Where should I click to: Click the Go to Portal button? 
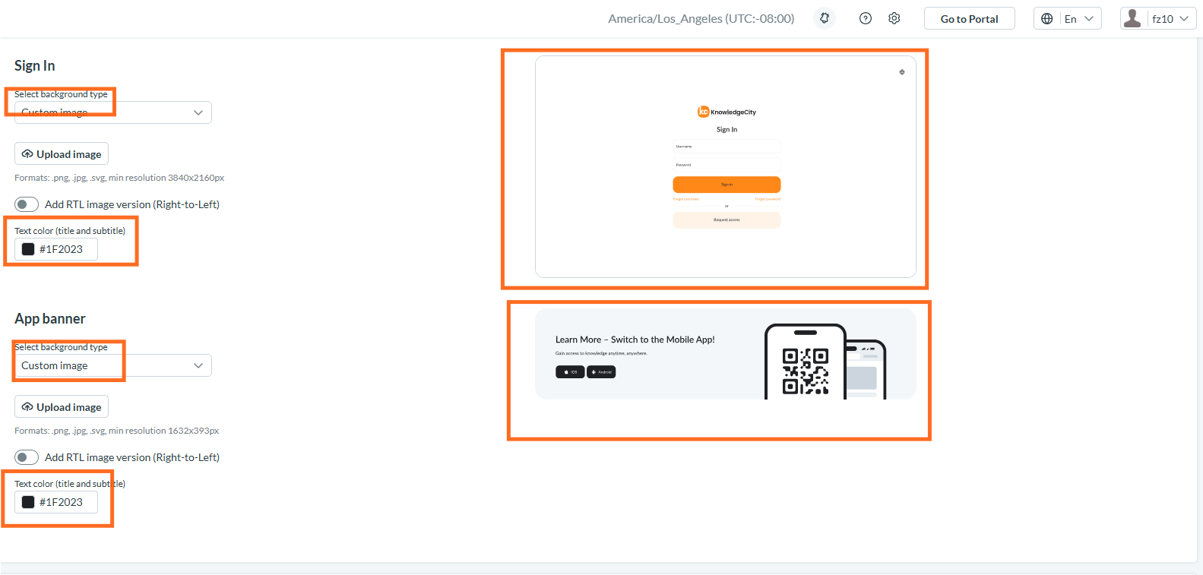click(970, 18)
